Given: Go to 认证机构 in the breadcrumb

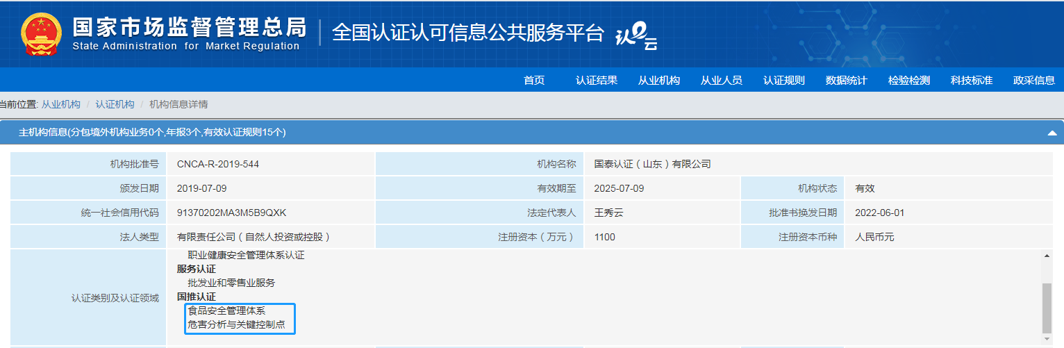Looking at the screenshot, I should pos(115,104).
